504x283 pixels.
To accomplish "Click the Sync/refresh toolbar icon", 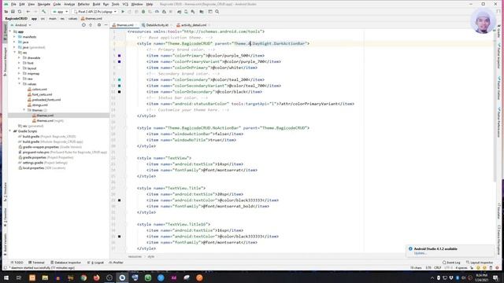I will [20, 12].
